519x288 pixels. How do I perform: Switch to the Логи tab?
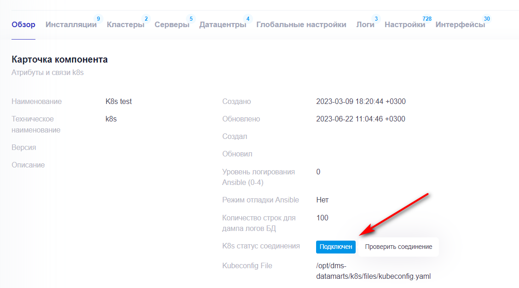point(365,25)
